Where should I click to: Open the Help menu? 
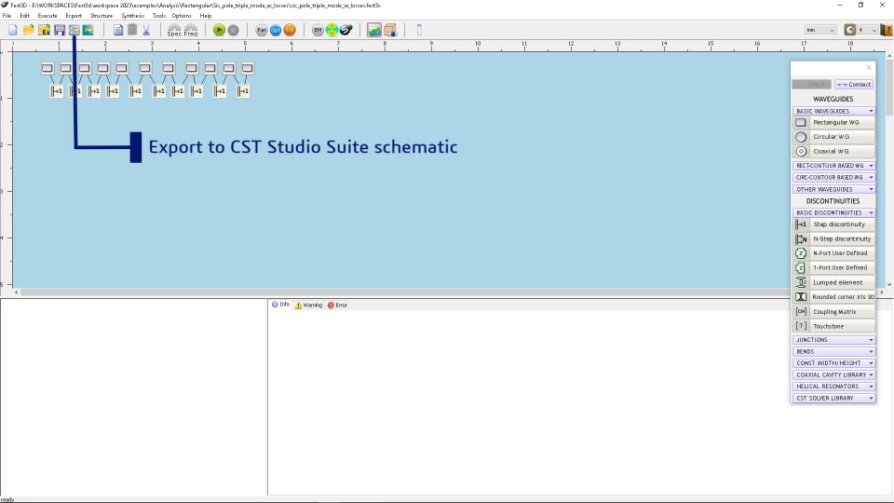tap(205, 16)
